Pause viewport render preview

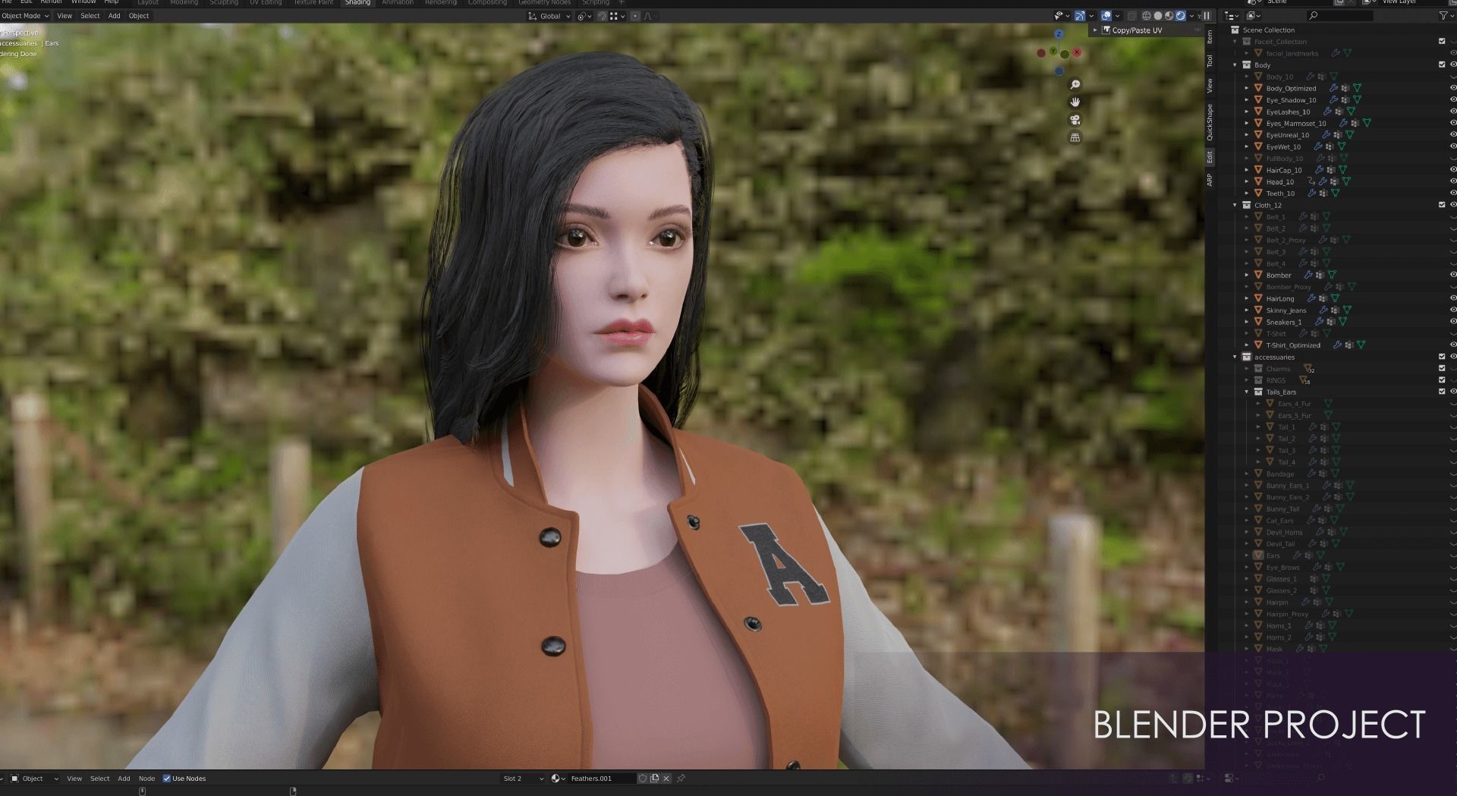1207,16
